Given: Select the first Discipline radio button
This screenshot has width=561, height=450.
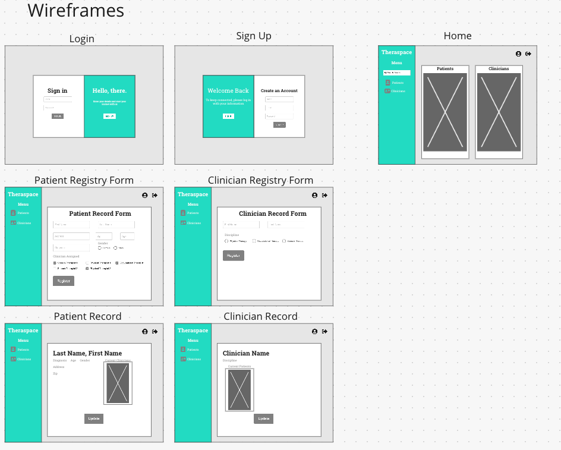Looking at the screenshot, I should click(x=226, y=241).
